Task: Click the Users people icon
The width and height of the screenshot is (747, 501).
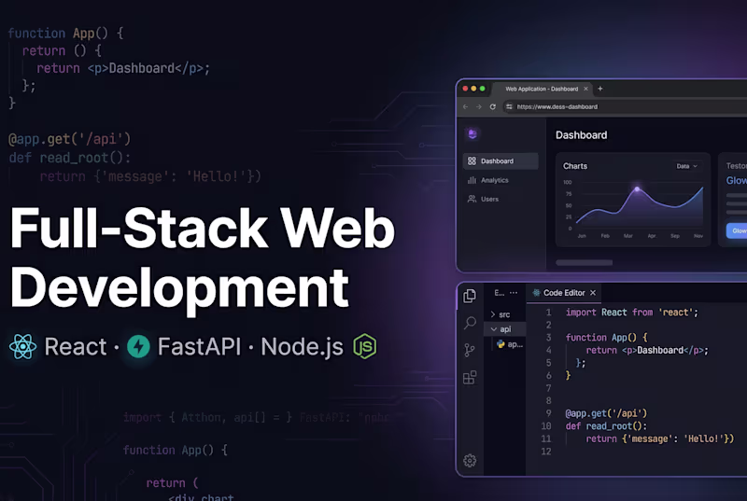Action: 472,199
